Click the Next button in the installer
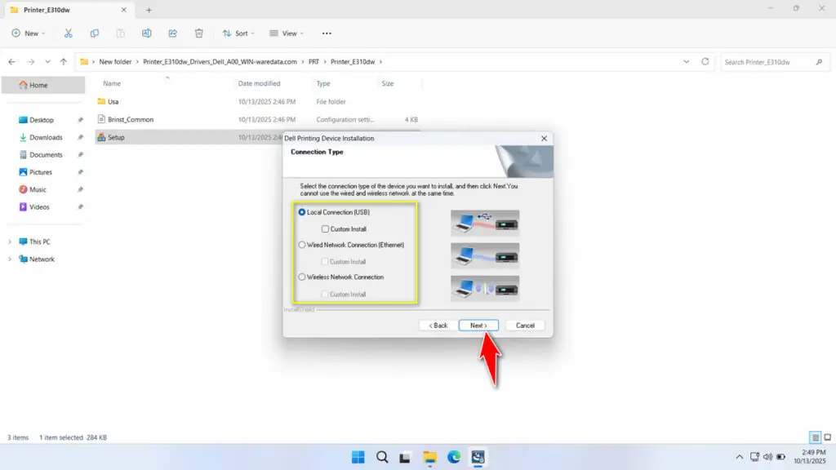Viewport: 836px width, 470px height. [478, 325]
